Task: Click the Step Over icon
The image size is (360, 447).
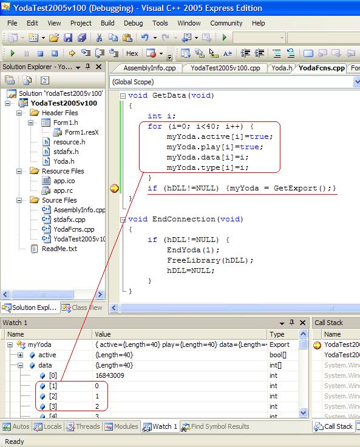Action: click(100, 53)
